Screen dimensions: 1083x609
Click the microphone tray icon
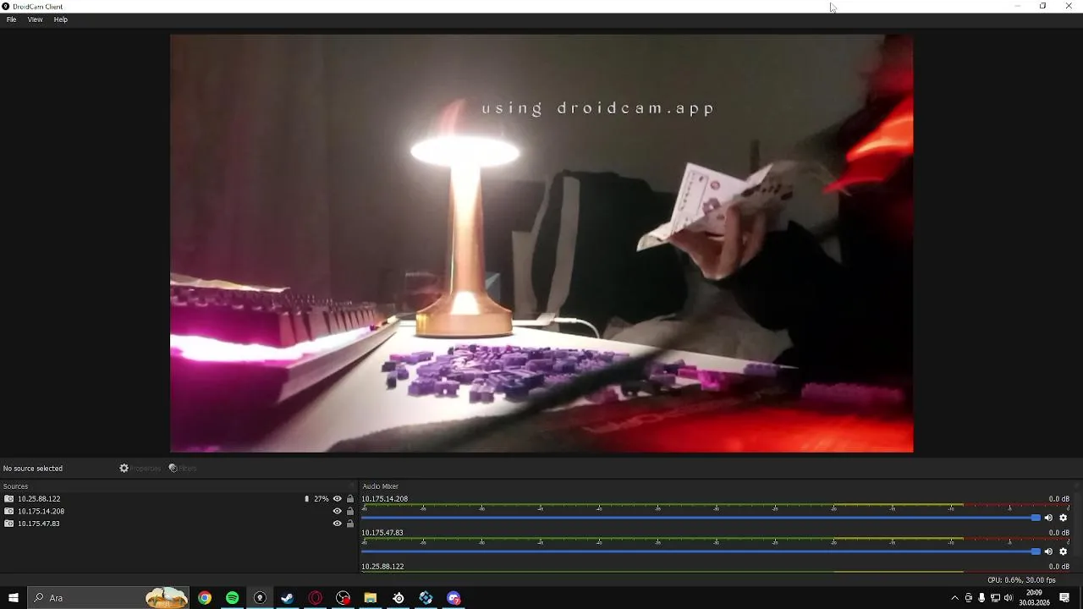click(x=981, y=598)
